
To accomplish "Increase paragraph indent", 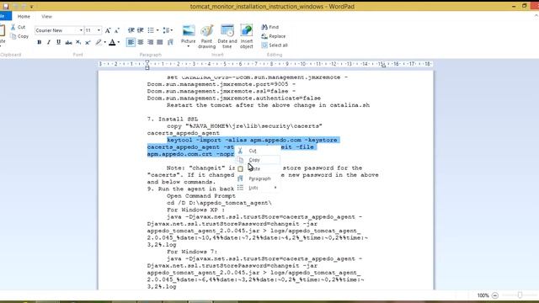I will (x=141, y=30).
